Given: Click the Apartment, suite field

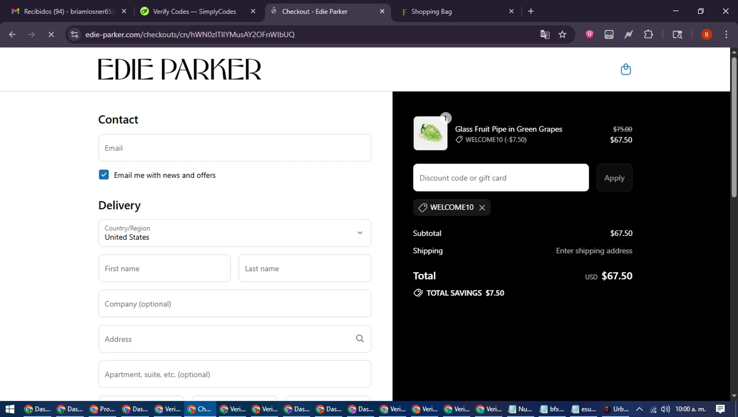Looking at the screenshot, I should click(x=235, y=374).
